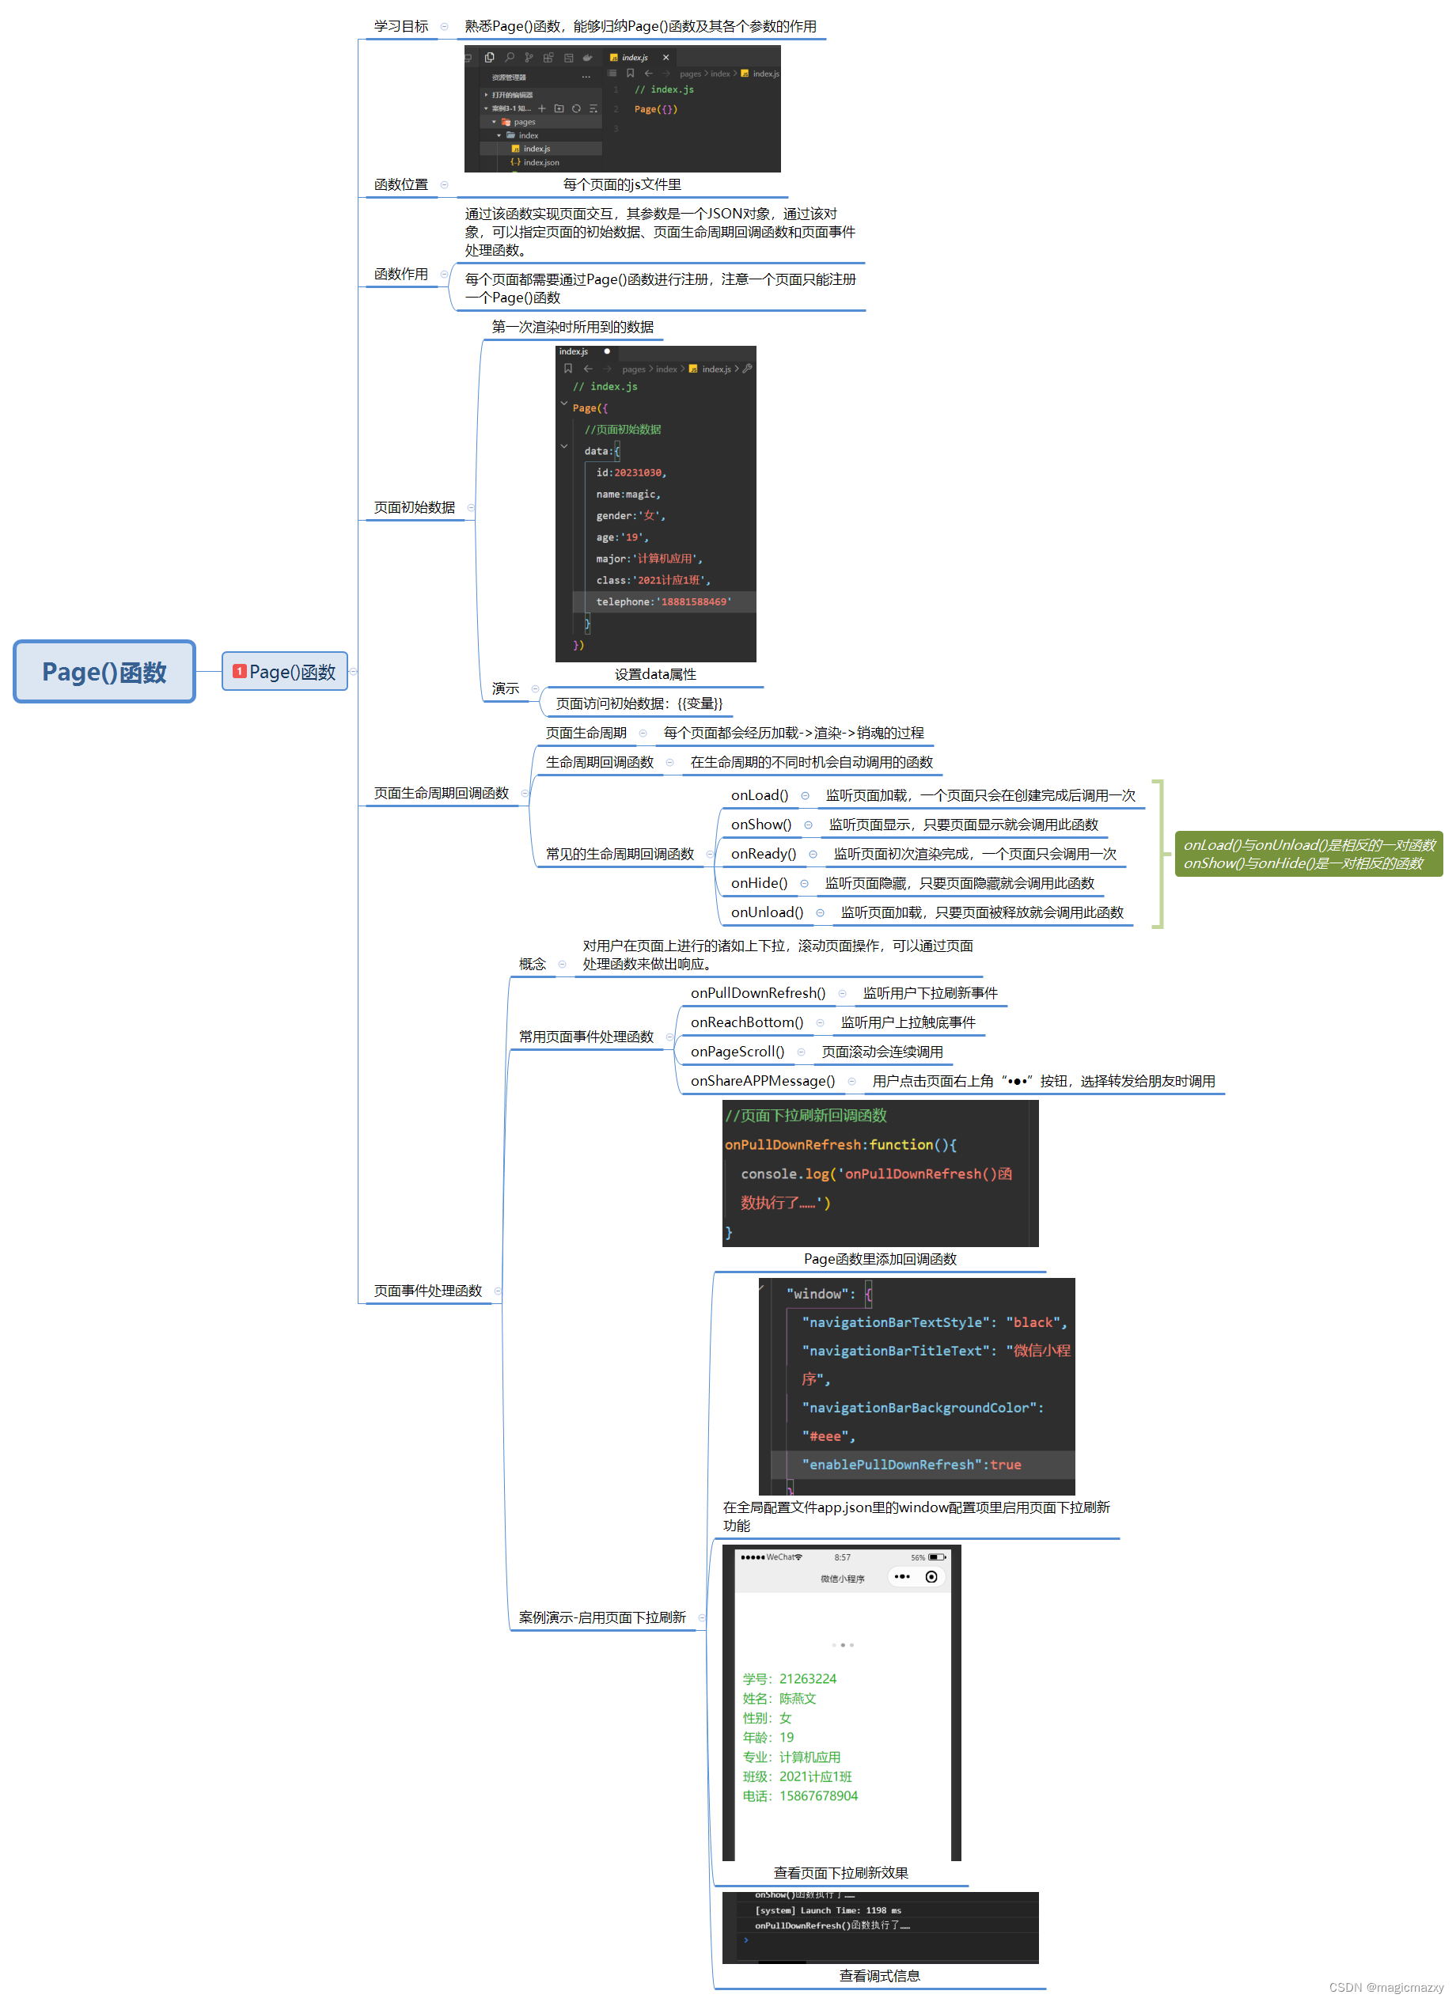
Task: Click the "window" app.json config screenshot
Action: coord(917,1388)
